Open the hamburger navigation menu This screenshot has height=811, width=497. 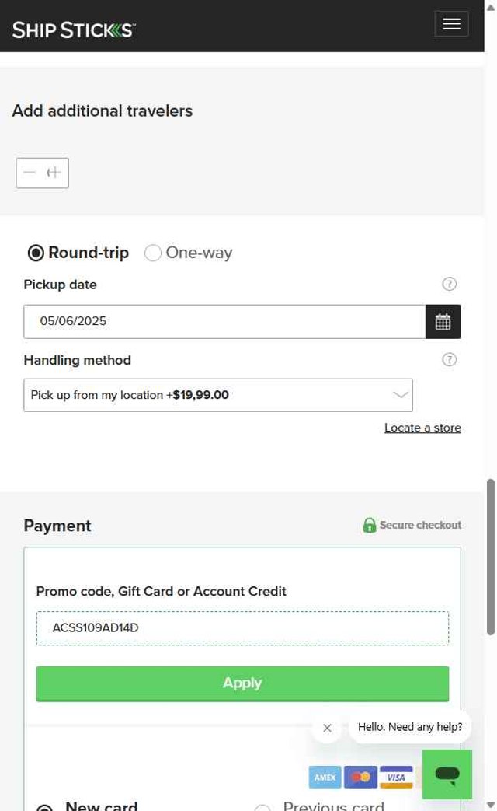point(451,24)
